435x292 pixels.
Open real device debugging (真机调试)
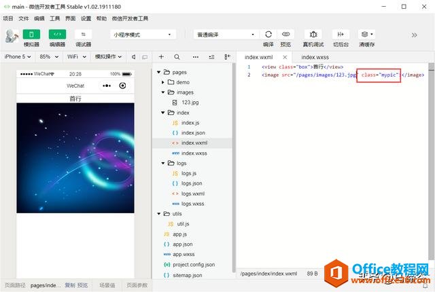click(x=313, y=34)
